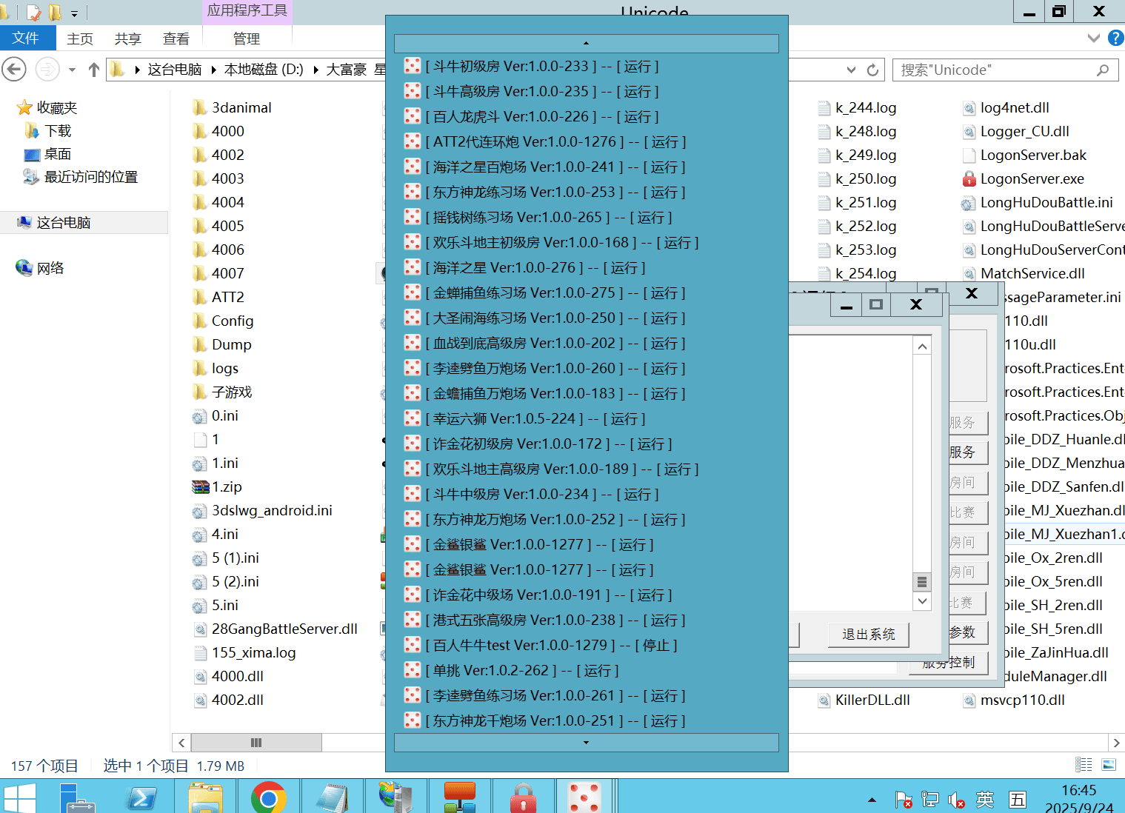Open Explorer help with the question mark icon
1125x813 pixels.
tap(1115, 38)
